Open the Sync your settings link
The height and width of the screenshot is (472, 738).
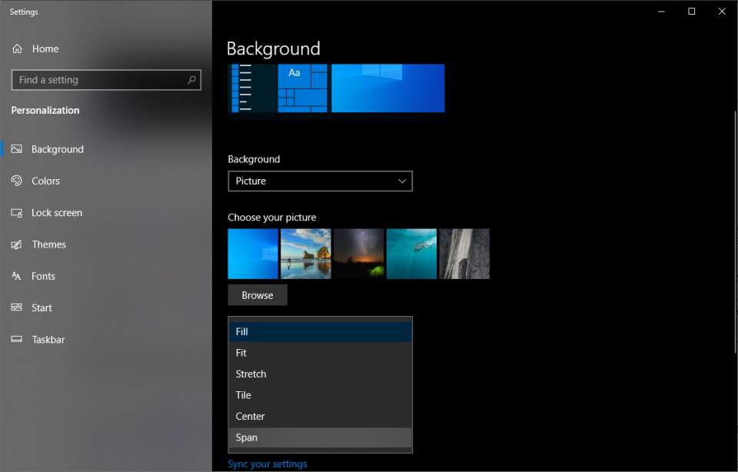click(268, 464)
